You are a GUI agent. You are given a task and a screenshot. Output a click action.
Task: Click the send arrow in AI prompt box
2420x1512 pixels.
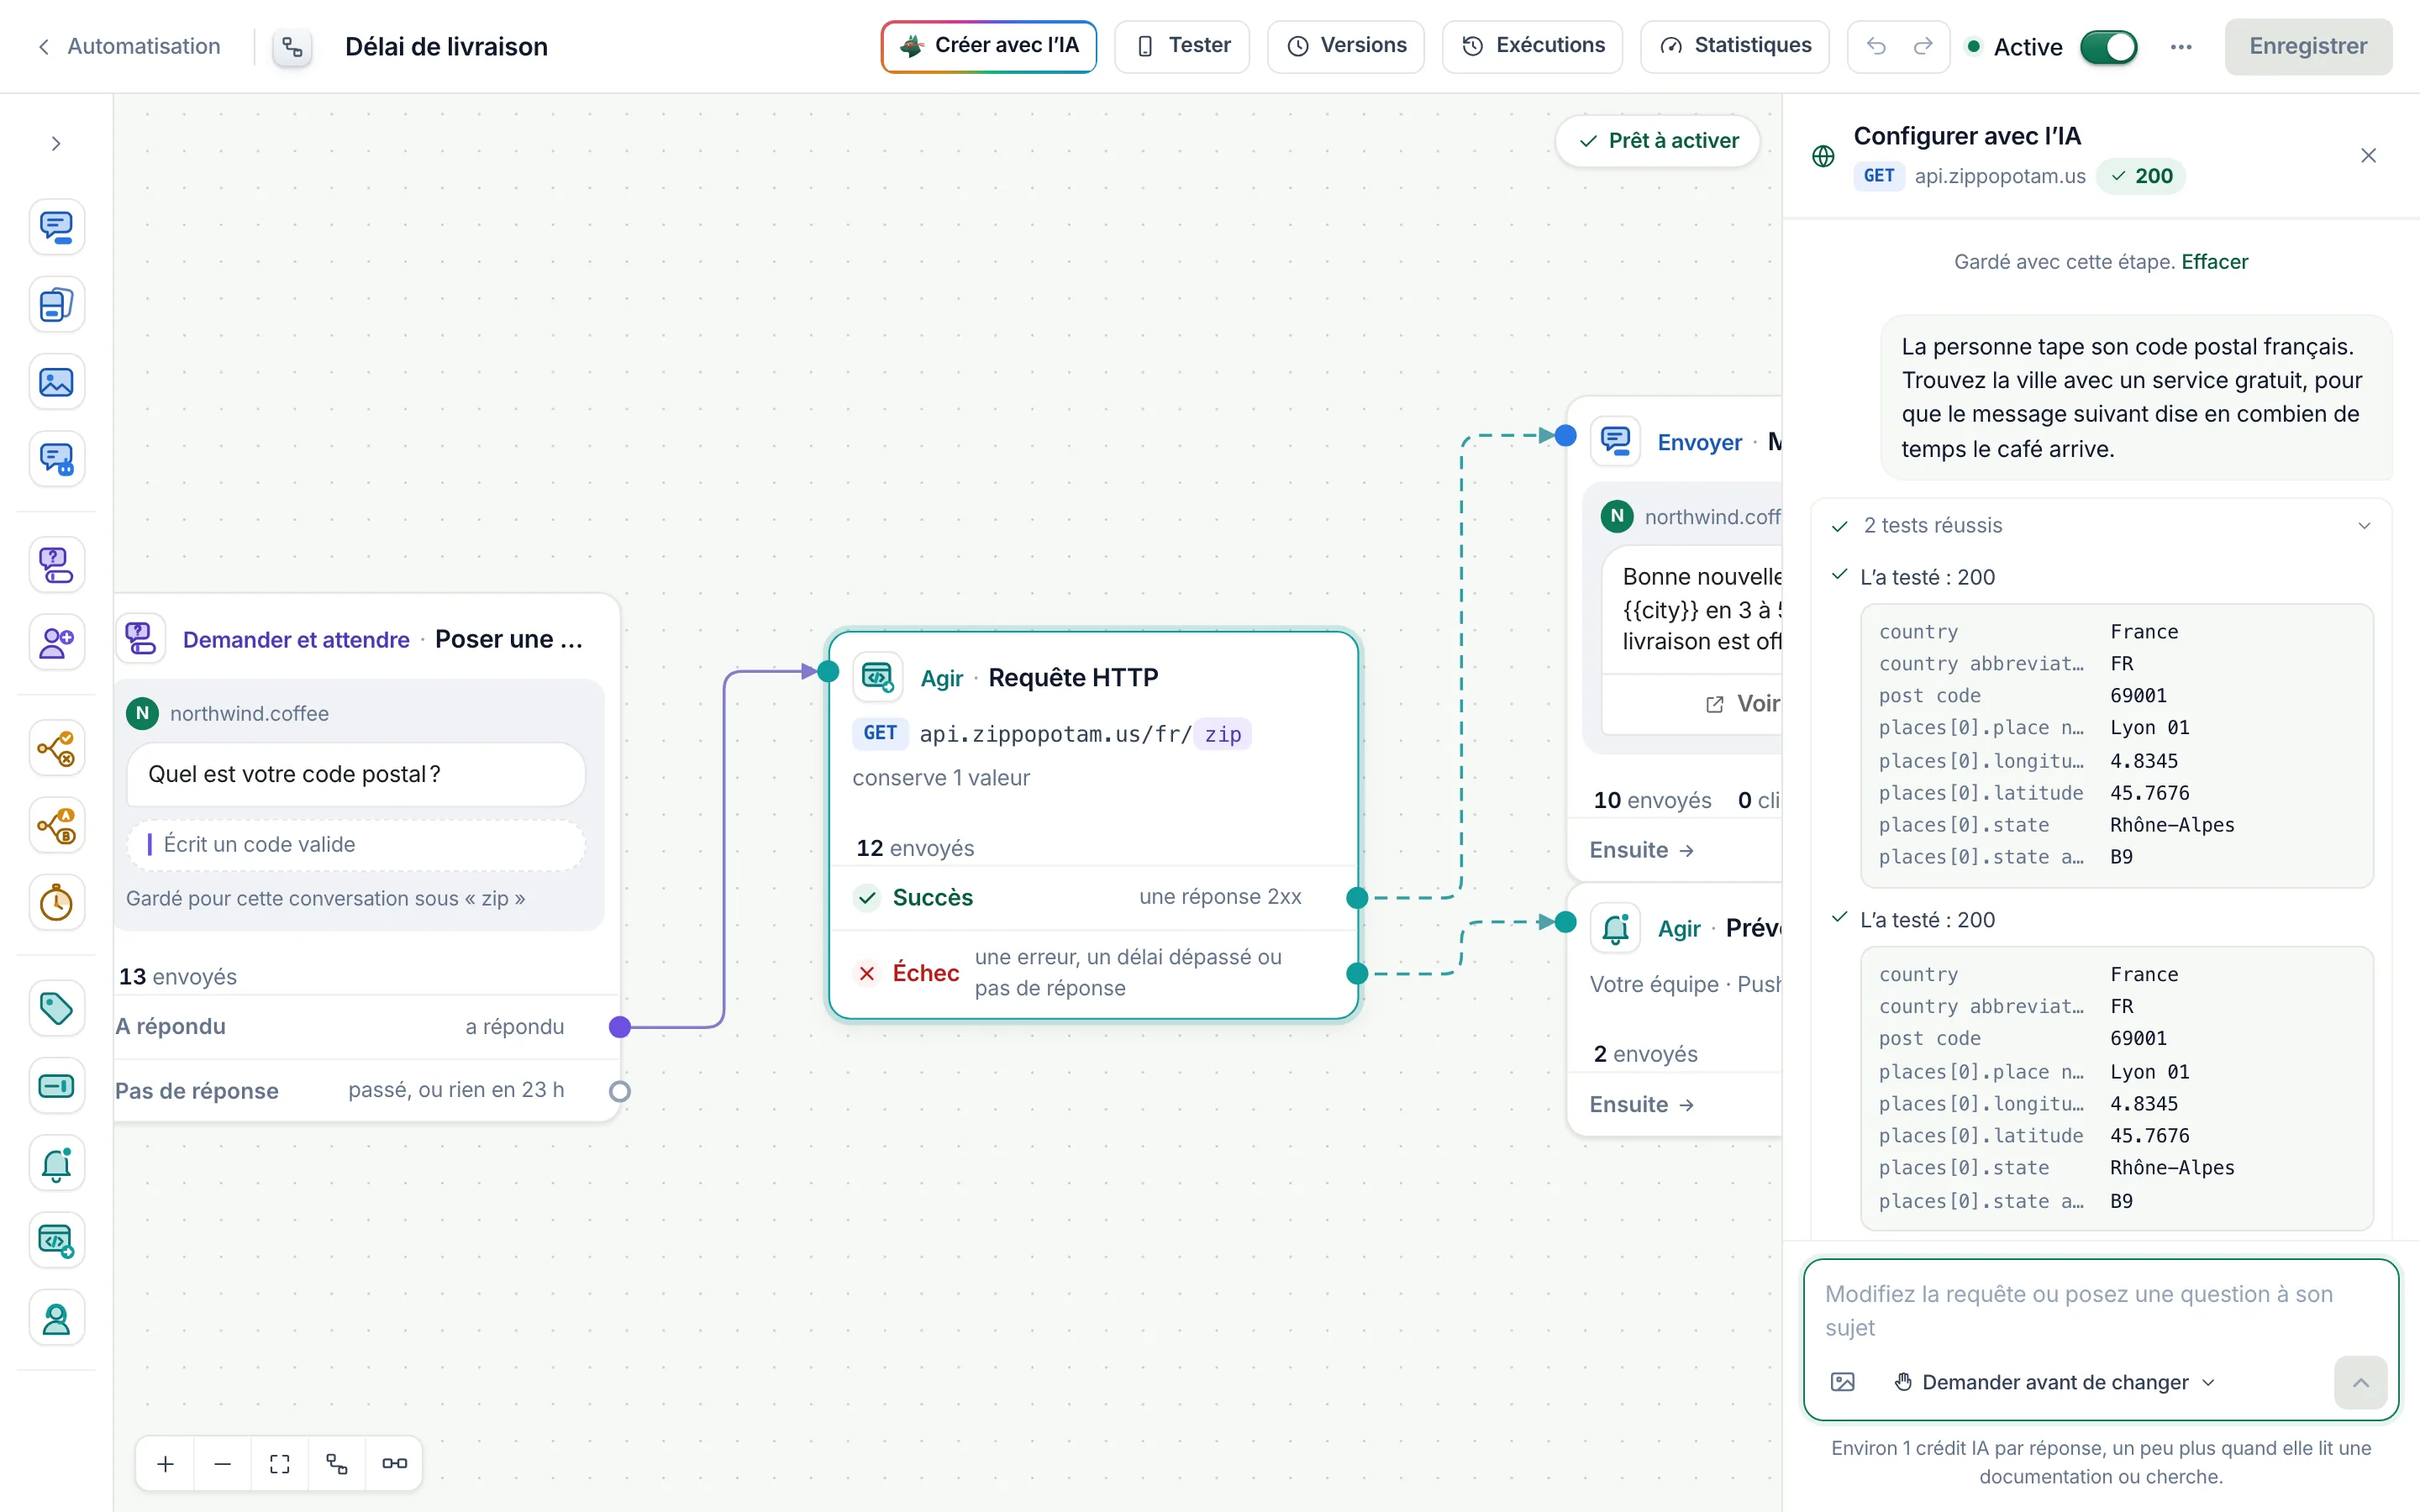(2360, 1382)
